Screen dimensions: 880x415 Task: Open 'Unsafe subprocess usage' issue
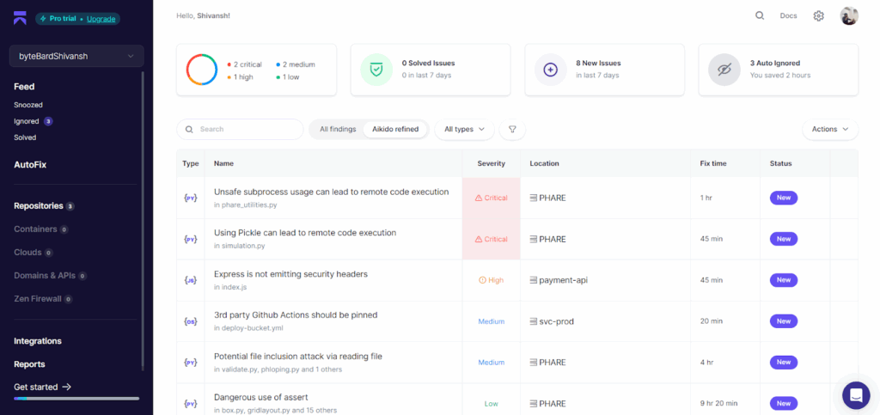tap(331, 192)
